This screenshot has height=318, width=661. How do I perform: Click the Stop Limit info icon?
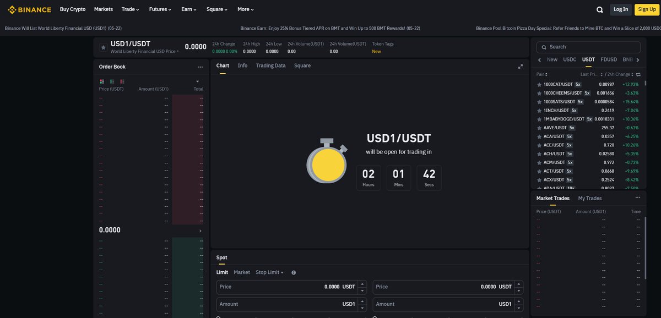click(x=294, y=273)
